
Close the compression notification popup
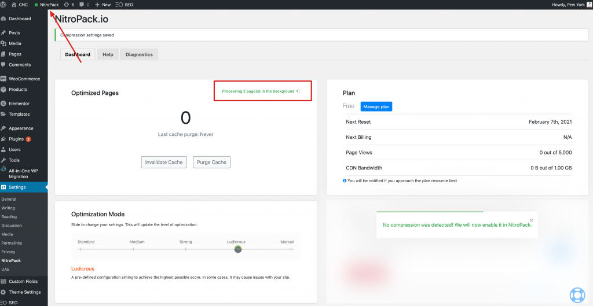pos(531,220)
